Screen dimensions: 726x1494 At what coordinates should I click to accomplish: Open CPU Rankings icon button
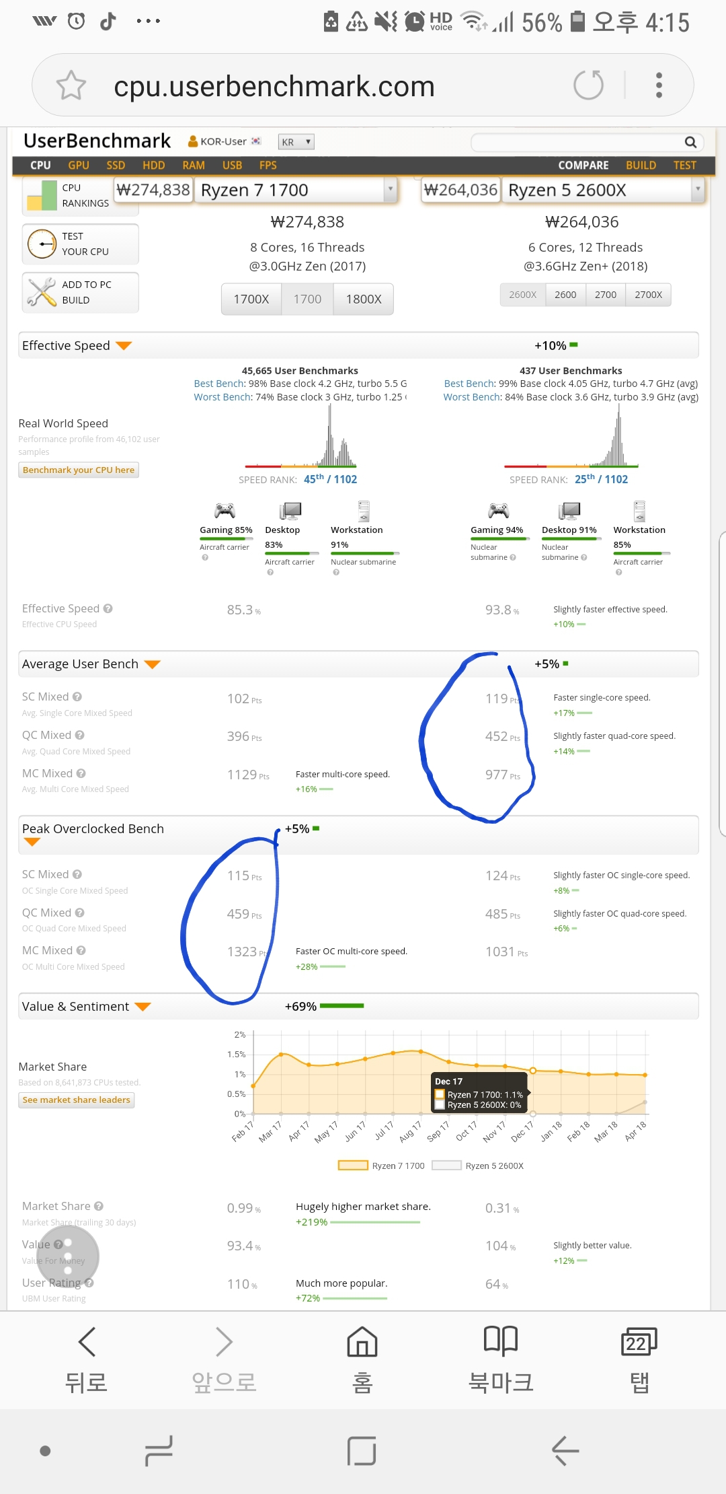pyautogui.click(x=42, y=195)
